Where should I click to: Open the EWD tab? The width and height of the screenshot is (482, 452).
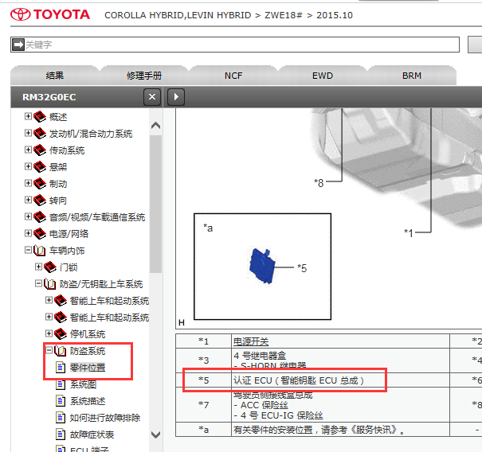pos(323,76)
